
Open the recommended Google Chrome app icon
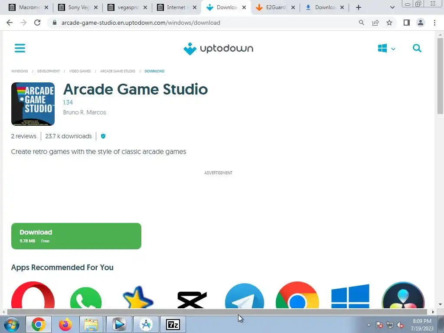click(297, 295)
